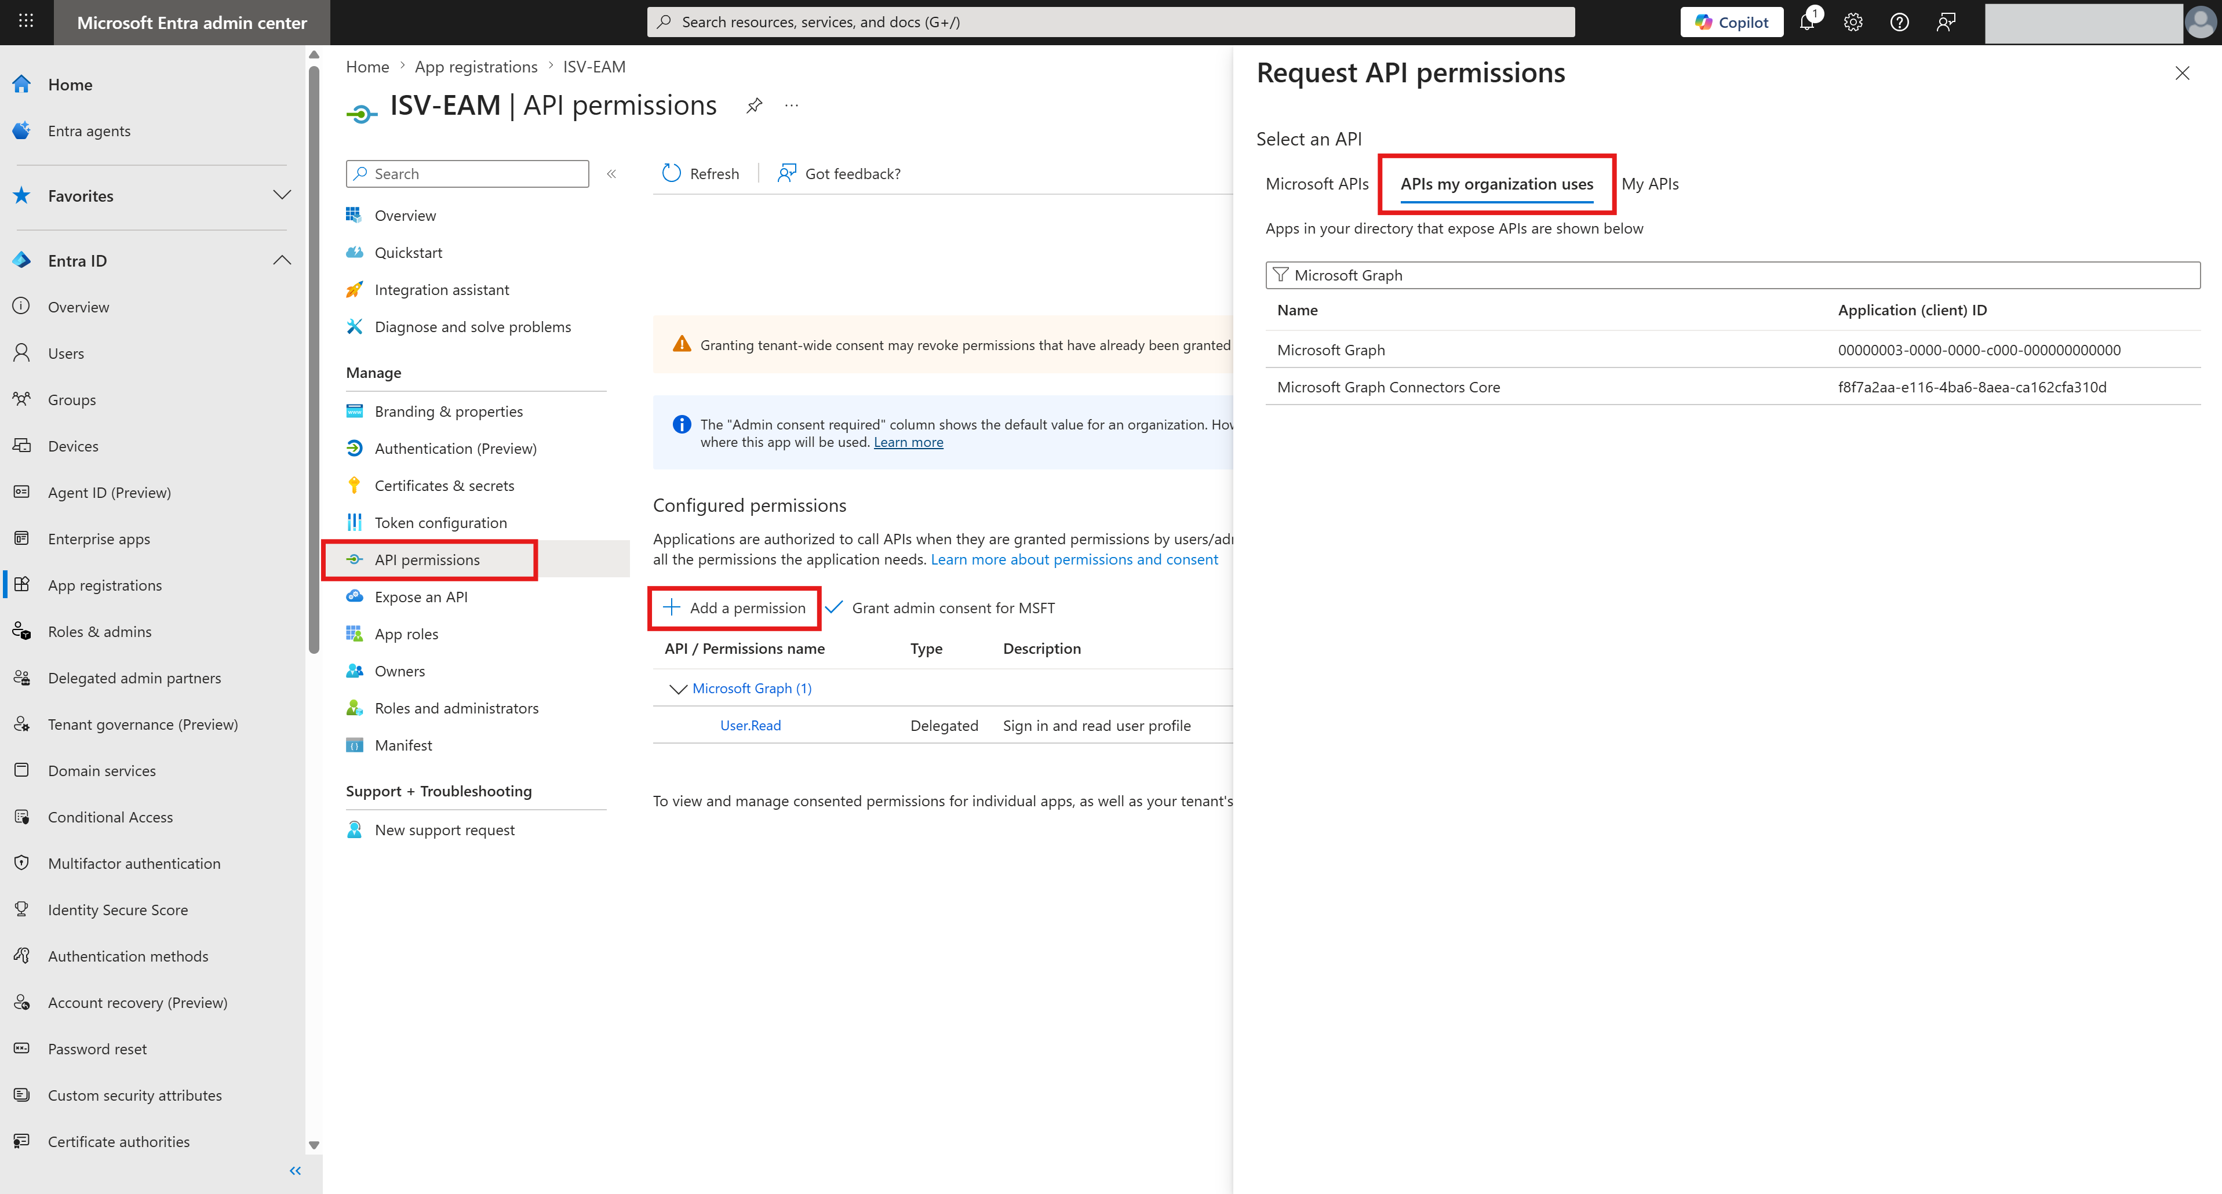Click the Microsoft Graph filter field

coord(1732,274)
